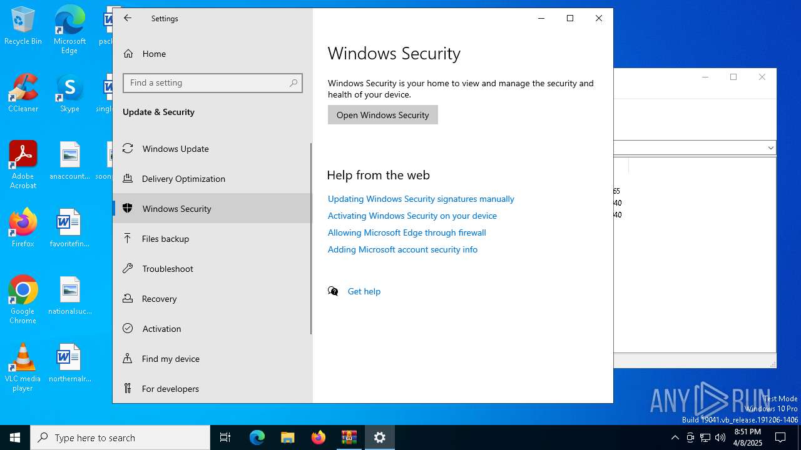Open the notification center icon

click(x=780, y=437)
